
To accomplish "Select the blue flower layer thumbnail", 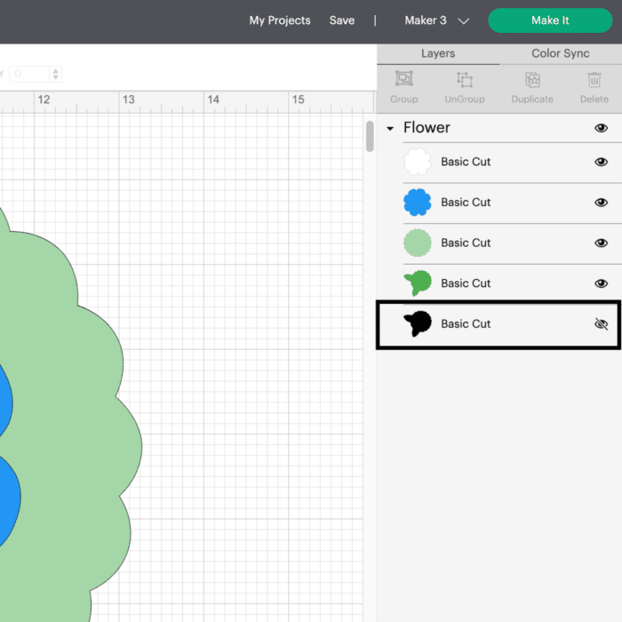I will pyautogui.click(x=418, y=203).
